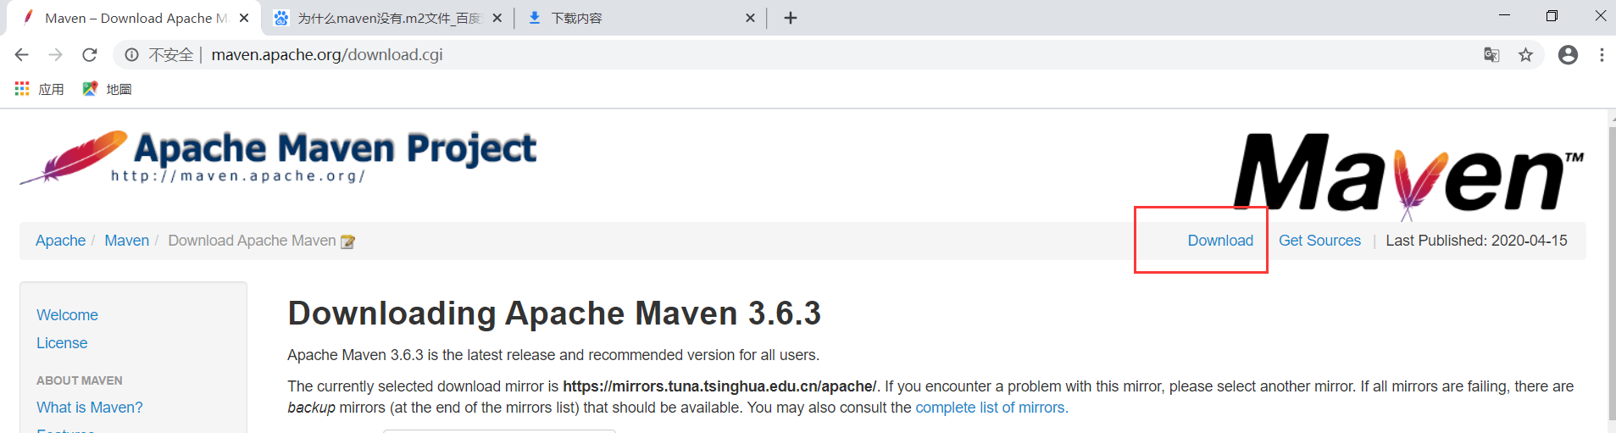Open the 应用 apps grid shortcut
This screenshot has width=1616, height=433.
click(x=39, y=89)
